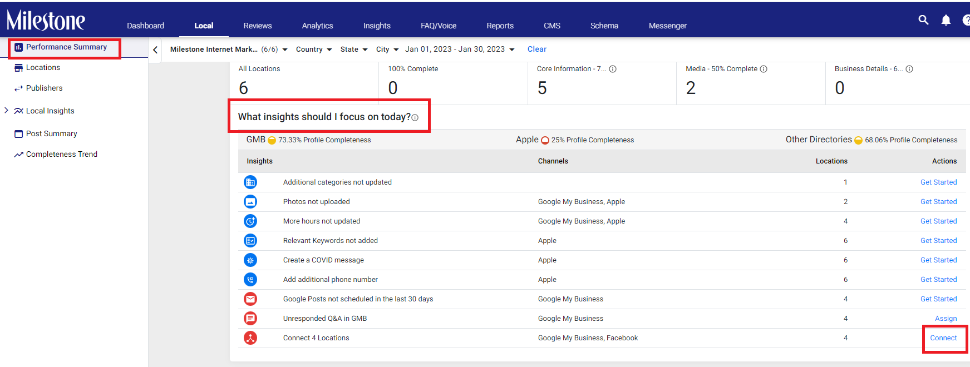Viewport: 970px width, 367px height.
Task: Click the Performance Summary chart icon
Action: click(18, 47)
